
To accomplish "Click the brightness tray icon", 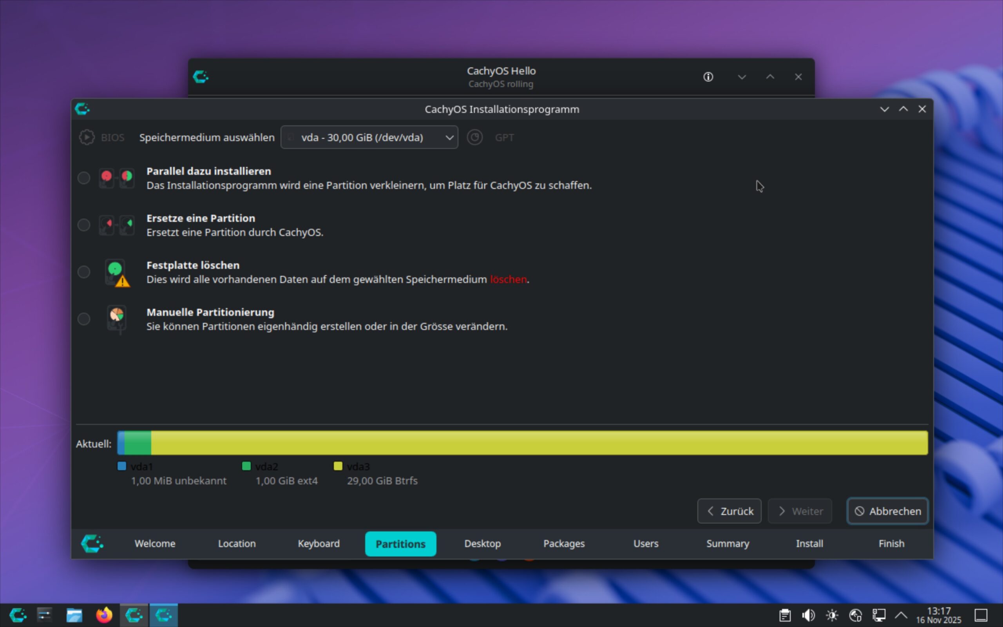I will 832,615.
